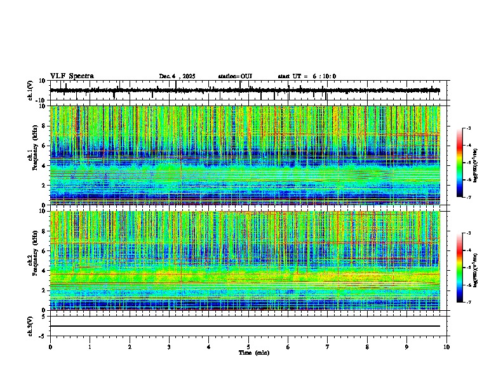Click the "8" kHz tick on ch.2 axis
Viewport: 503px width, 389px height.
tap(44, 231)
